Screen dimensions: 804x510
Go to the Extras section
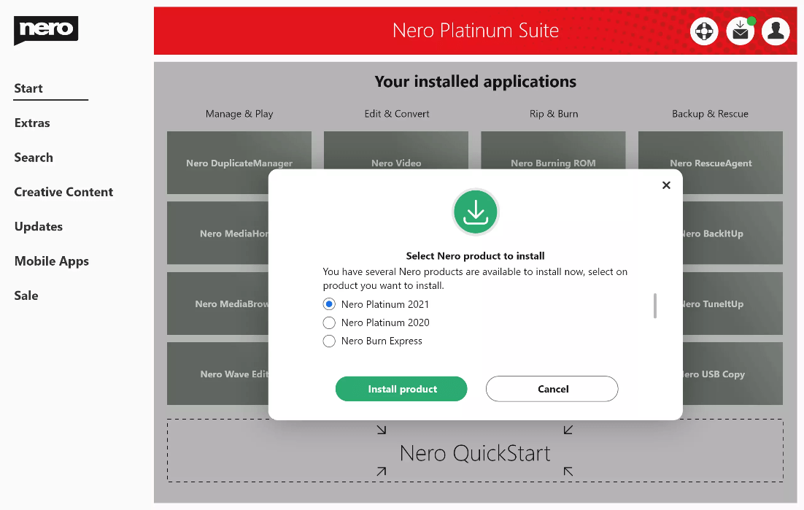point(31,123)
